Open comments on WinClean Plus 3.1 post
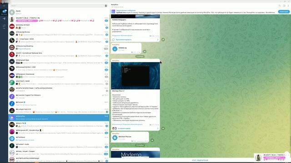291x163 pixels. pos(124,129)
